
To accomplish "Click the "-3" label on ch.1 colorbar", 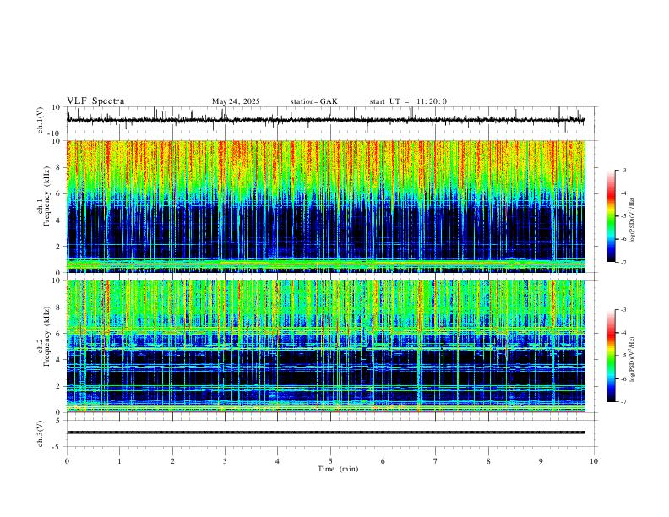I will click(623, 170).
